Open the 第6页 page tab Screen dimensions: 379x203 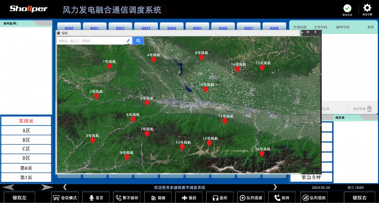[x=26, y=168]
